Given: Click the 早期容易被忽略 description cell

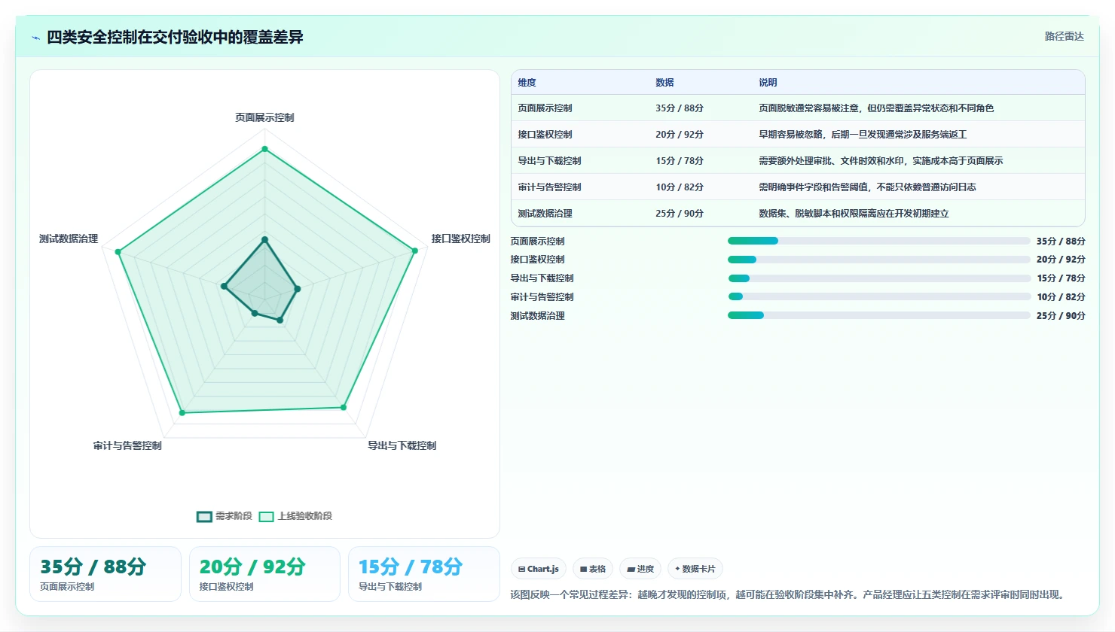Looking at the screenshot, I should pos(863,135).
